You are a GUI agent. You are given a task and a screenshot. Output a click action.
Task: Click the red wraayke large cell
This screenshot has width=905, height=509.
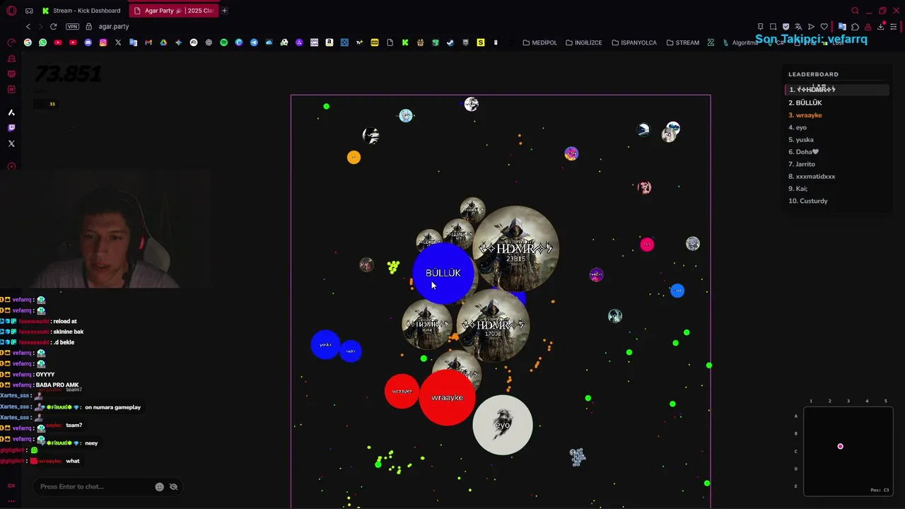447,398
